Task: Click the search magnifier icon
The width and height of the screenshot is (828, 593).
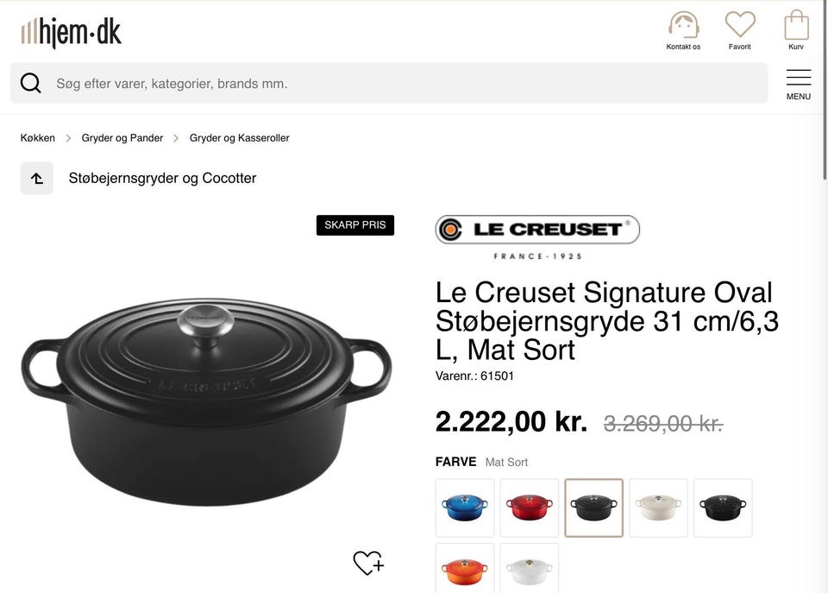Action: [x=31, y=83]
